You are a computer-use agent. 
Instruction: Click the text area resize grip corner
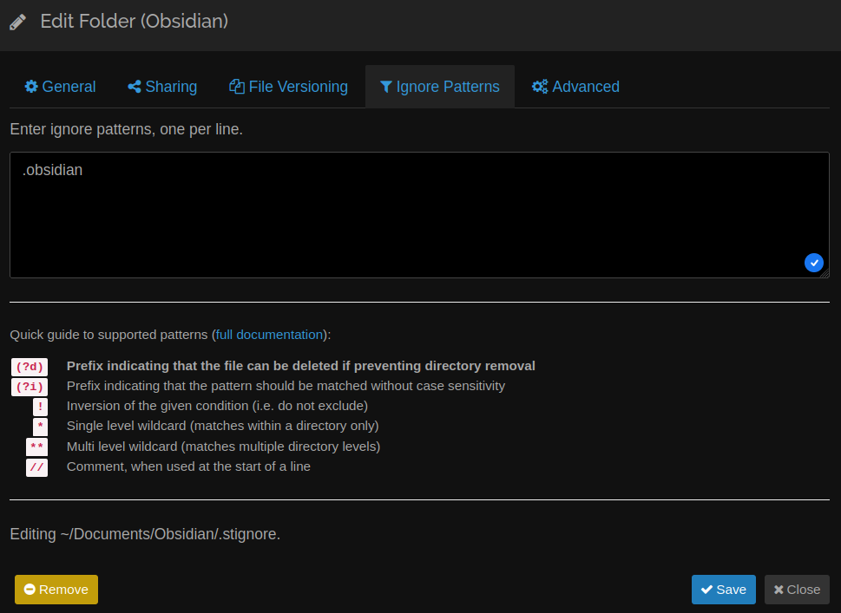pos(825,273)
